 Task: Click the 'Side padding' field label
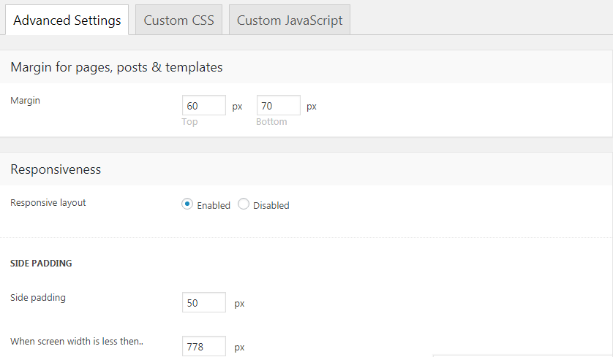click(x=38, y=298)
